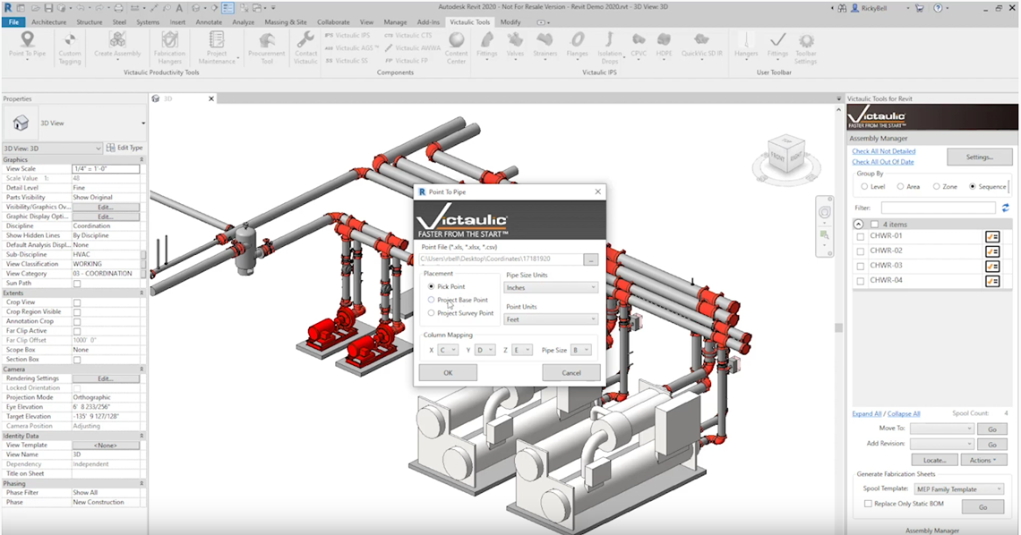The height and width of the screenshot is (535, 1021).
Task: Open Assembly Manager Settings
Action: coord(979,157)
